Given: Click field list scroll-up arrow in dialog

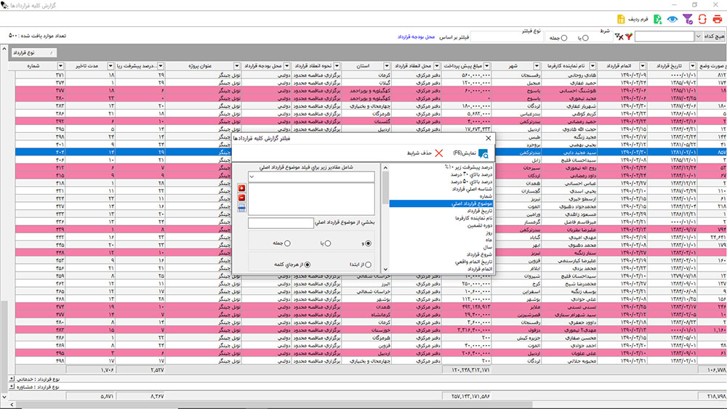Looking at the screenshot, I should [385, 168].
